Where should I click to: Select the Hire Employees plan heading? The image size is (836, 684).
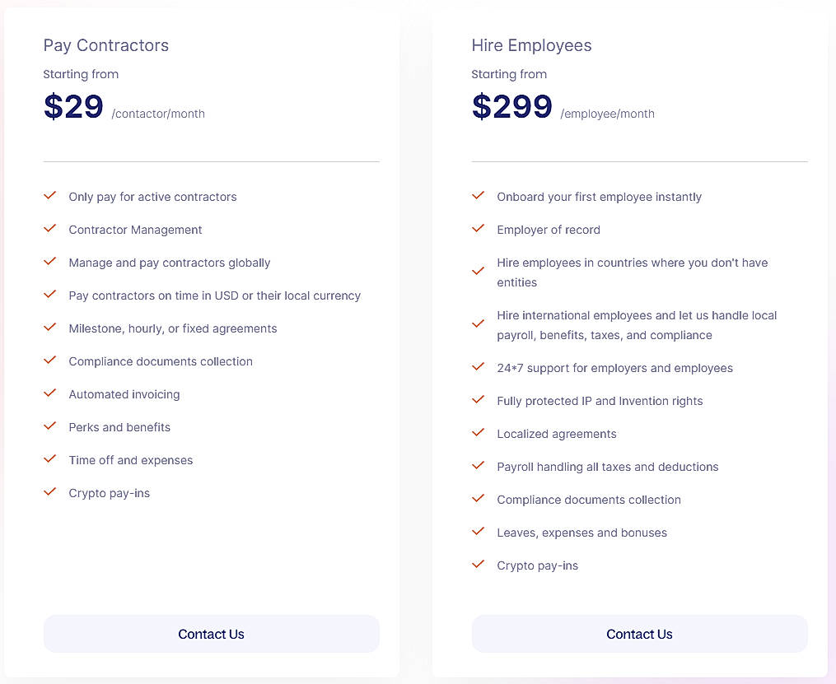point(531,45)
